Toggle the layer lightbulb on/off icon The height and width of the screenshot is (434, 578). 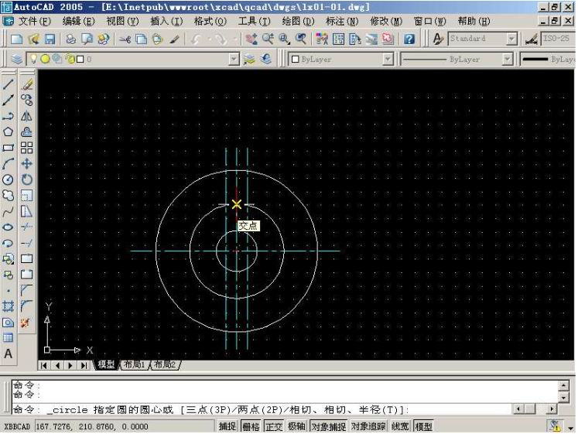[33, 59]
